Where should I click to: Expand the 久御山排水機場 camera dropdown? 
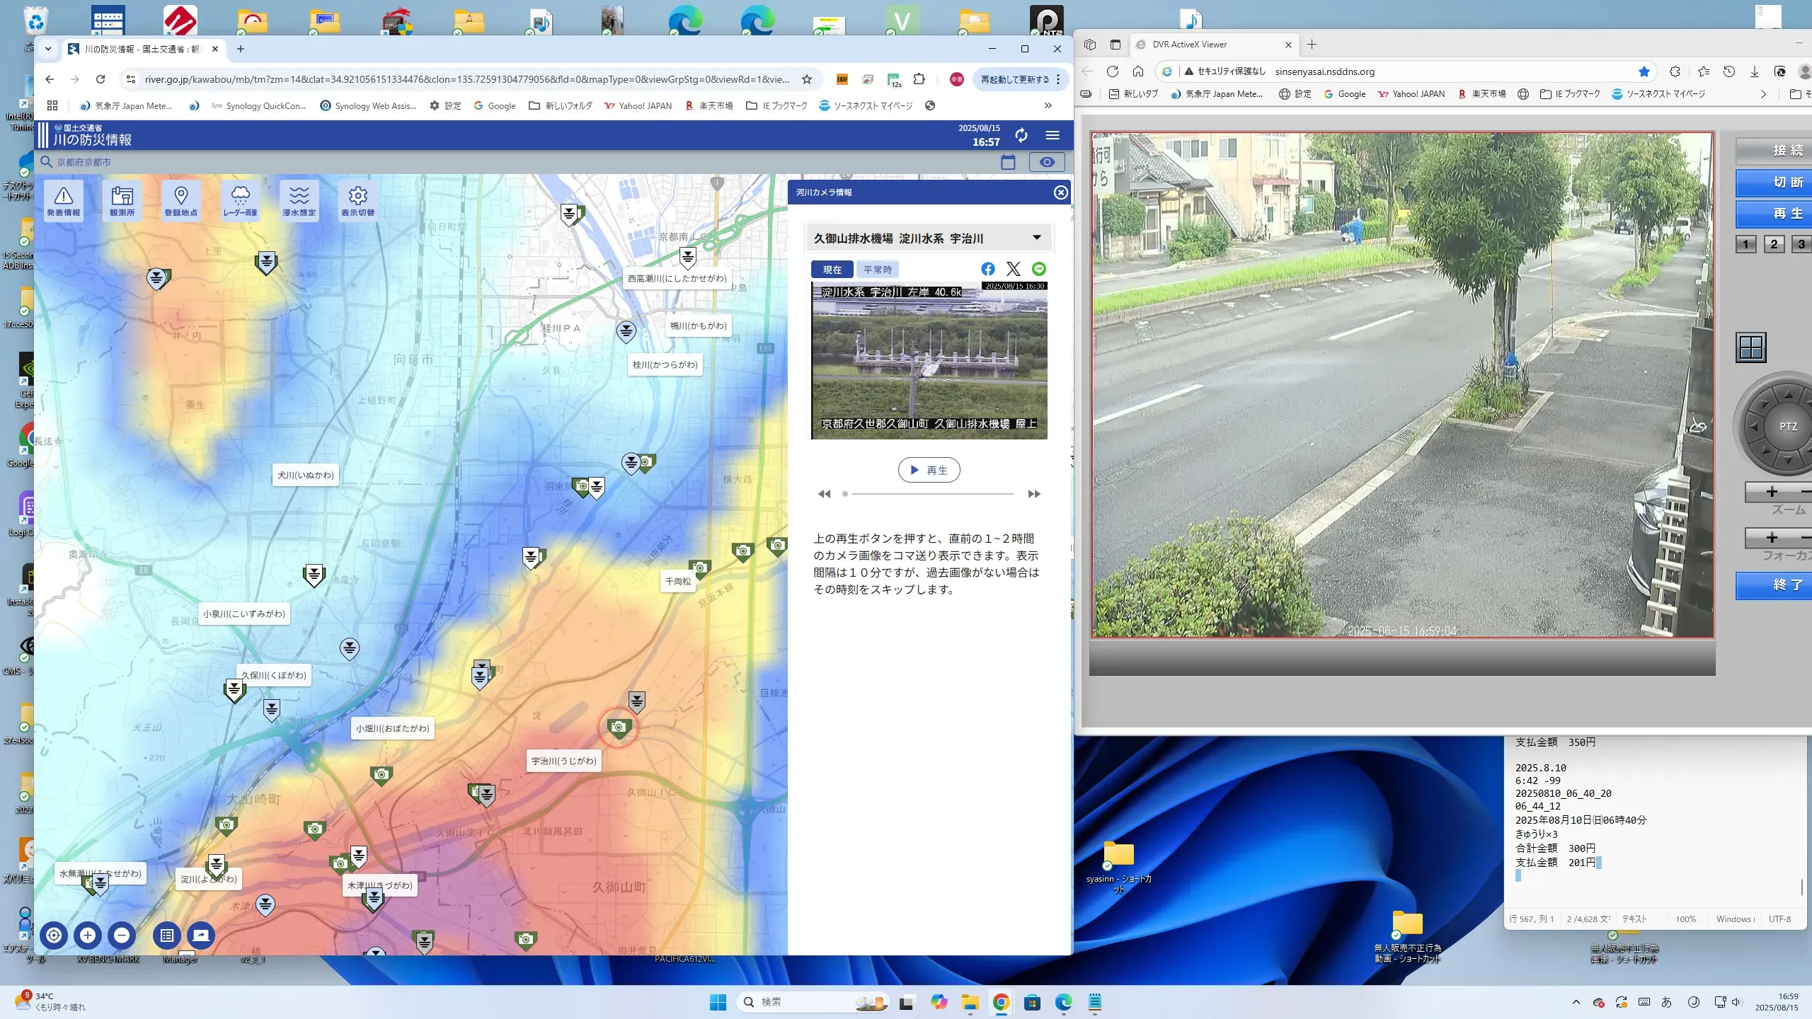1037,238
